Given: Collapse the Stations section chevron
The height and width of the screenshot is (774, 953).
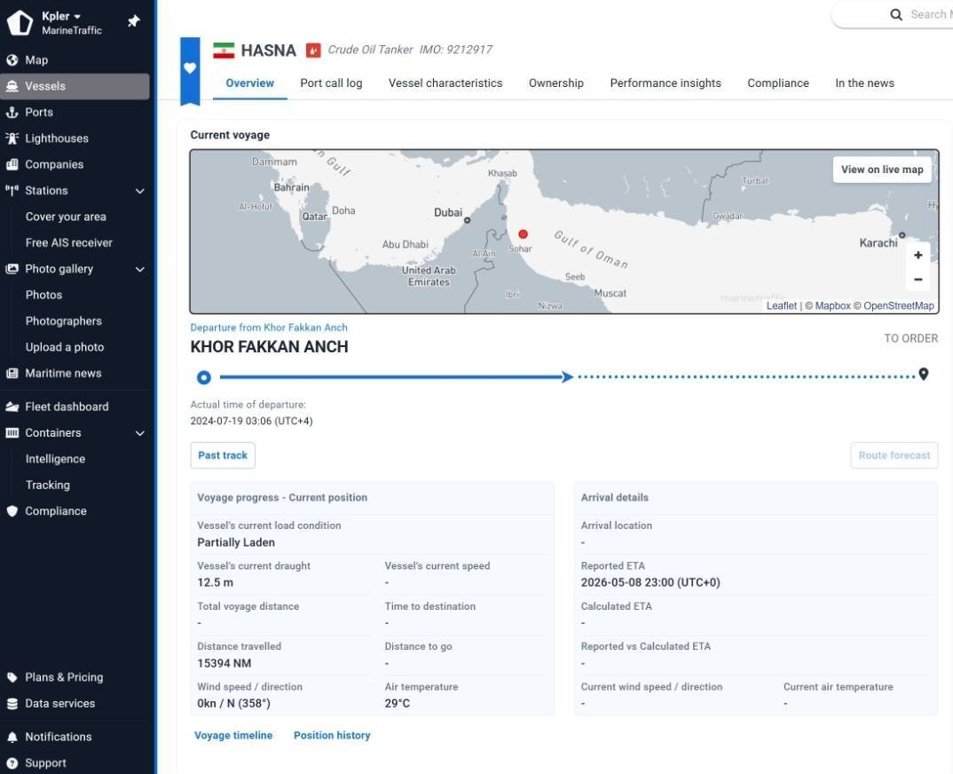Looking at the screenshot, I should pyautogui.click(x=140, y=191).
